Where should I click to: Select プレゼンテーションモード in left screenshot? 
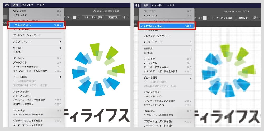point(36,35)
